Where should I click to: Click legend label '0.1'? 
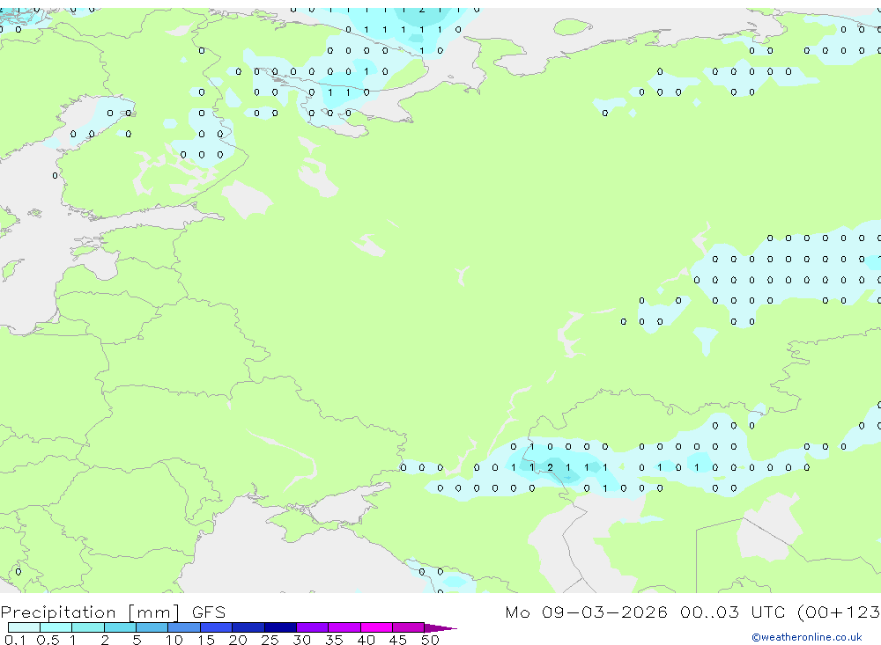click(15, 640)
